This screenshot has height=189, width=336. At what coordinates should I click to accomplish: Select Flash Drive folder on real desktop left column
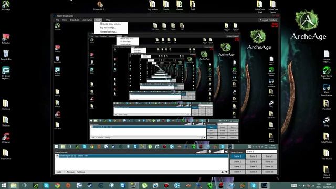click(x=6, y=154)
